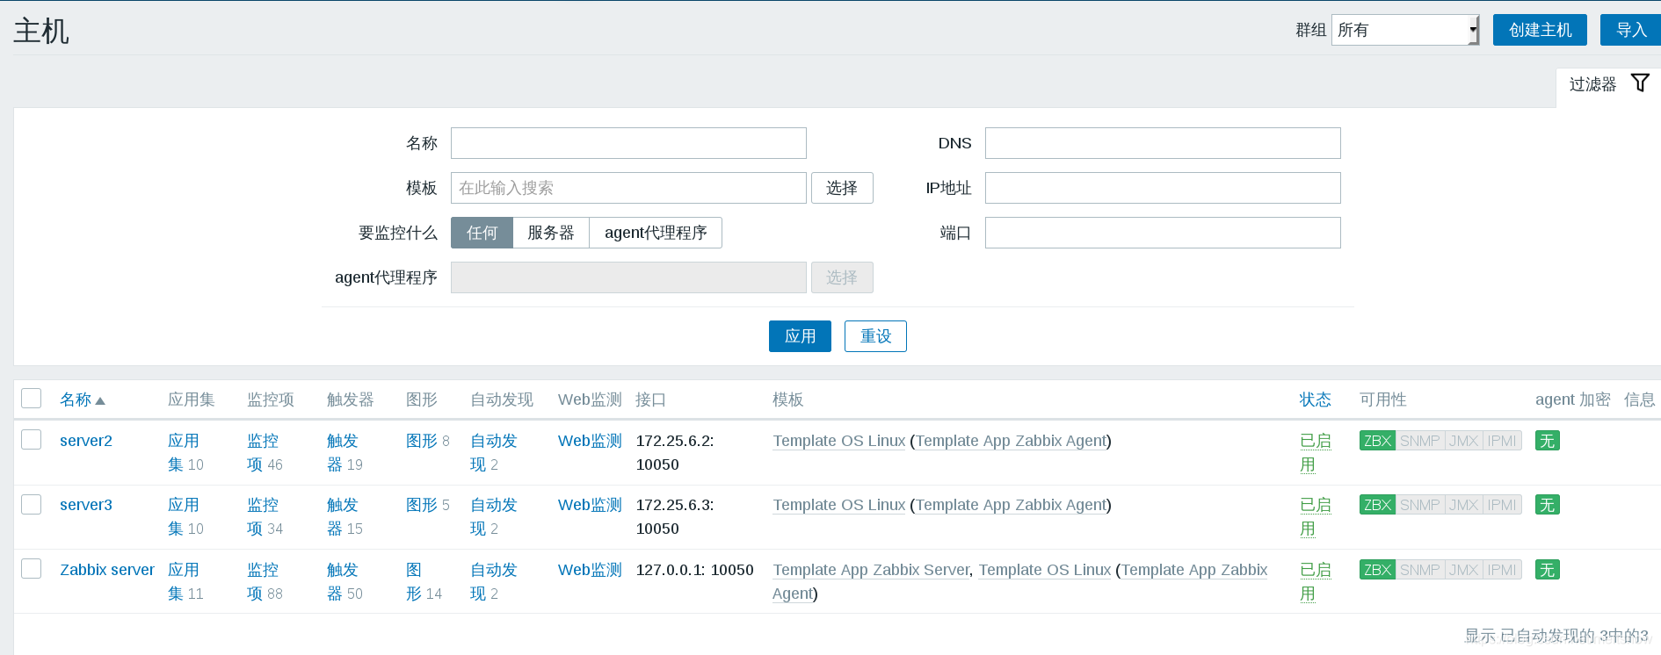Click IPMI availability badge for server3
Screen dimensions: 1661x655
(x=1503, y=505)
